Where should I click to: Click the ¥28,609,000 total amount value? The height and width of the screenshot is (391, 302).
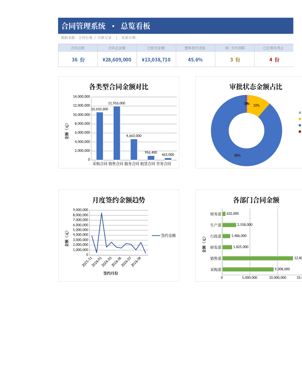point(117,60)
